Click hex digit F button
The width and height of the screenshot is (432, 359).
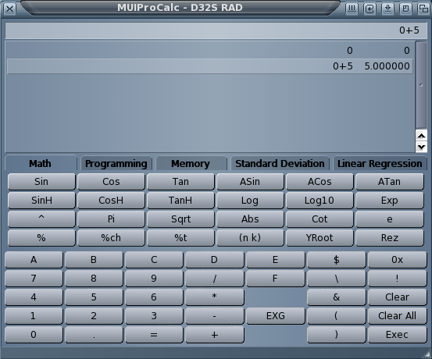click(x=275, y=279)
